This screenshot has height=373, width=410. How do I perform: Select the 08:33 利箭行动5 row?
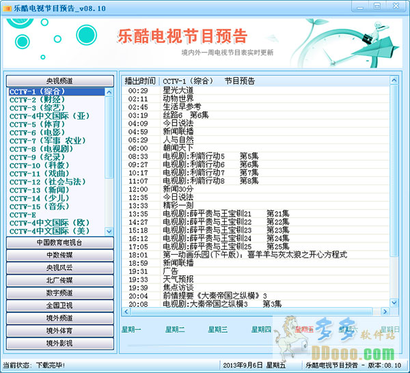[256, 156]
